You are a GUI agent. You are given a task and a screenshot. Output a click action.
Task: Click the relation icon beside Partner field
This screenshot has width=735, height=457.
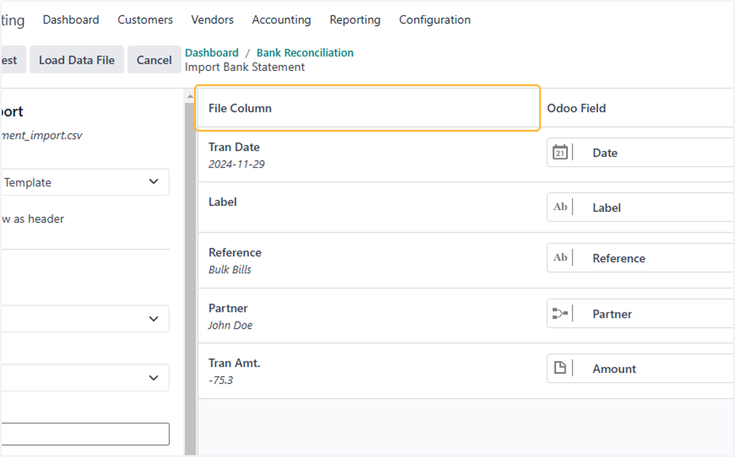tap(560, 314)
